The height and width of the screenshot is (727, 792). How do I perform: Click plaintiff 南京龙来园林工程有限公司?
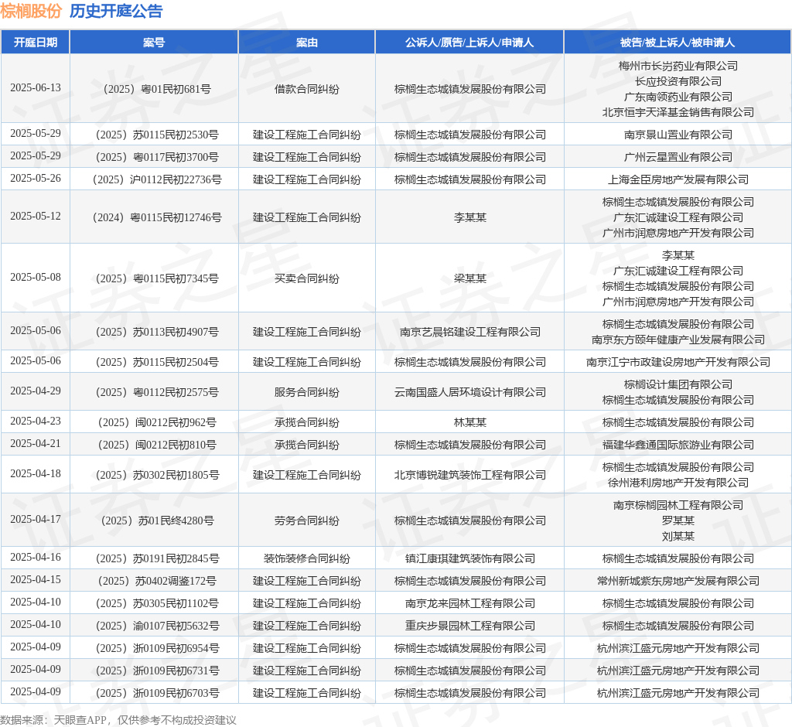pos(469,603)
